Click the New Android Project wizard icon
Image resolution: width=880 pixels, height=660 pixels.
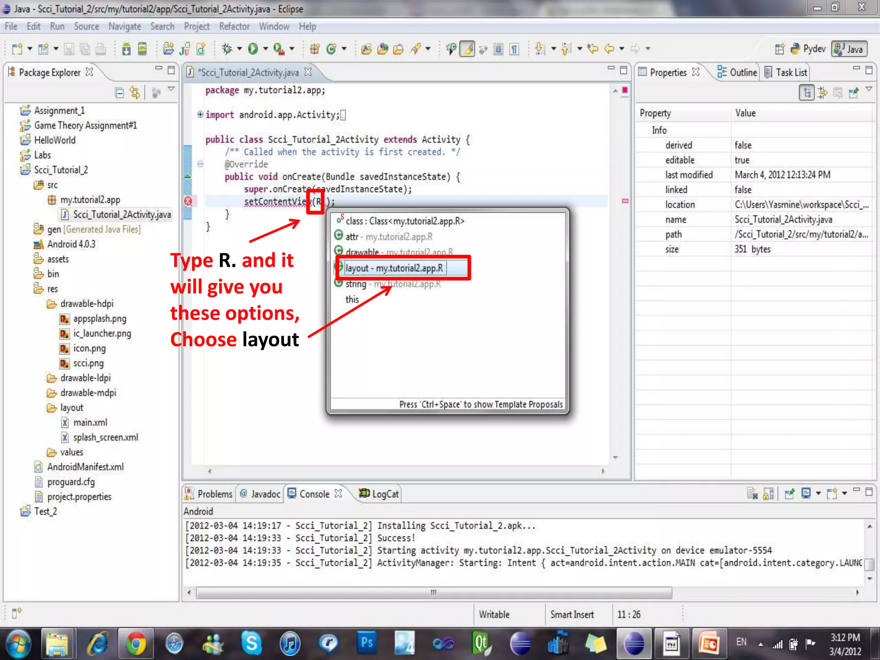pyautogui.click(x=168, y=49)
